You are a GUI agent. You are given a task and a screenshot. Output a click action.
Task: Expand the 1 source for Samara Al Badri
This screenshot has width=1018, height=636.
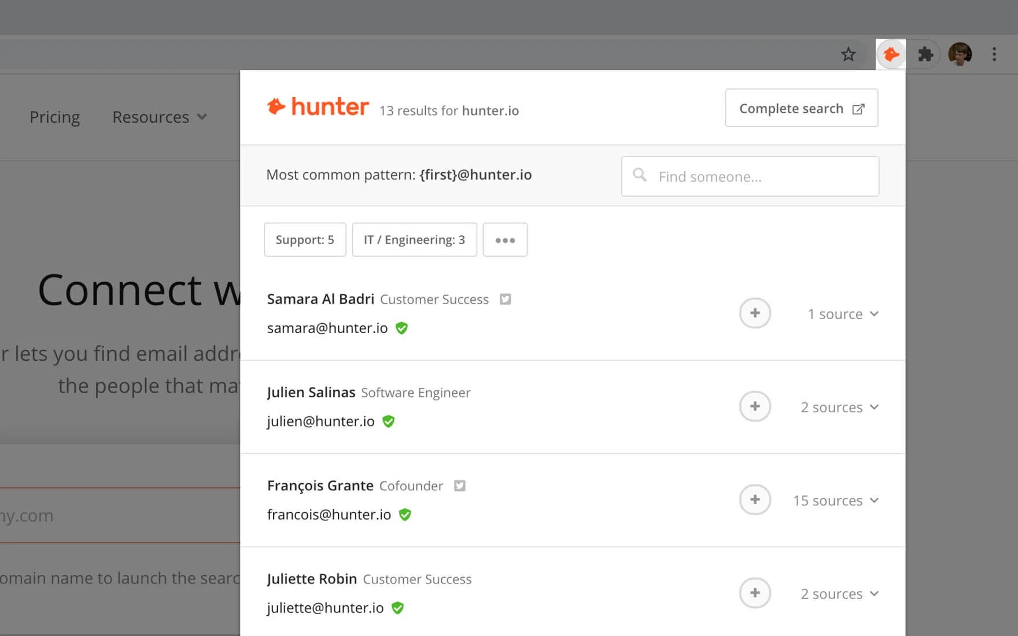click(x=843, y=313)
